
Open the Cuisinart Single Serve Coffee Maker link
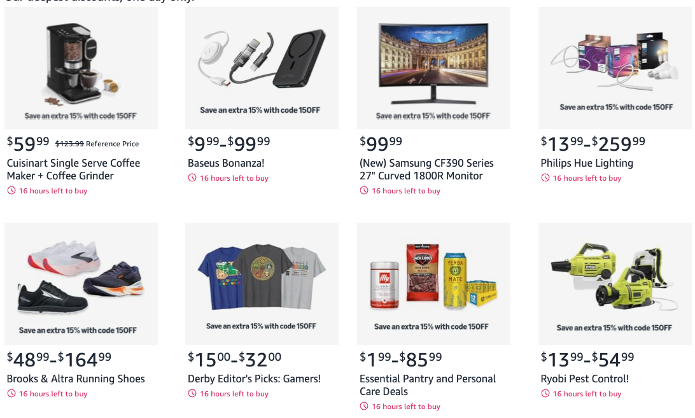pyautogui.click(x=73, y=169)
